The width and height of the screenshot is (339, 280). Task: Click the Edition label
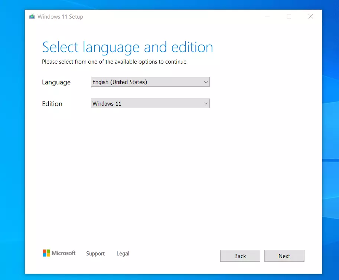point(52,104)
